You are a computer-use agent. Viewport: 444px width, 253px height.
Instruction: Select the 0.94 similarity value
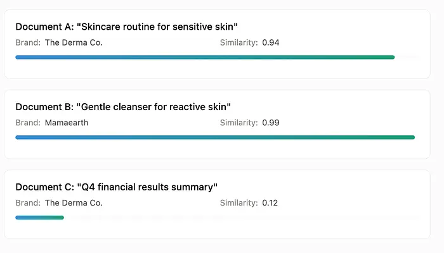click(x=271, y=42)
